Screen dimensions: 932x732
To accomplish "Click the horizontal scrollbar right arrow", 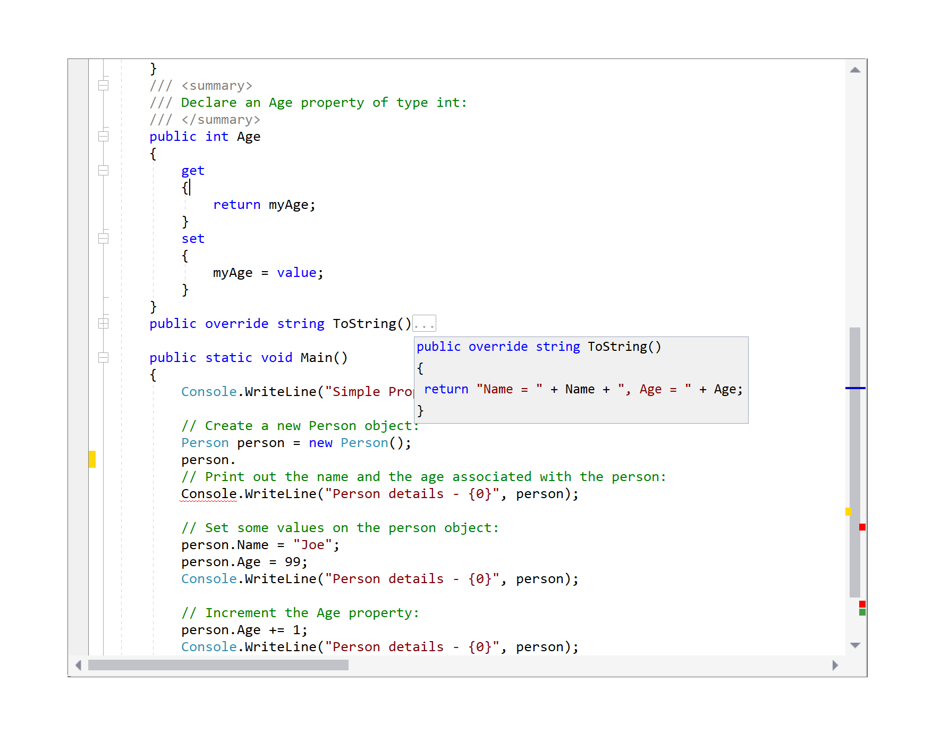I will point(836,665).
